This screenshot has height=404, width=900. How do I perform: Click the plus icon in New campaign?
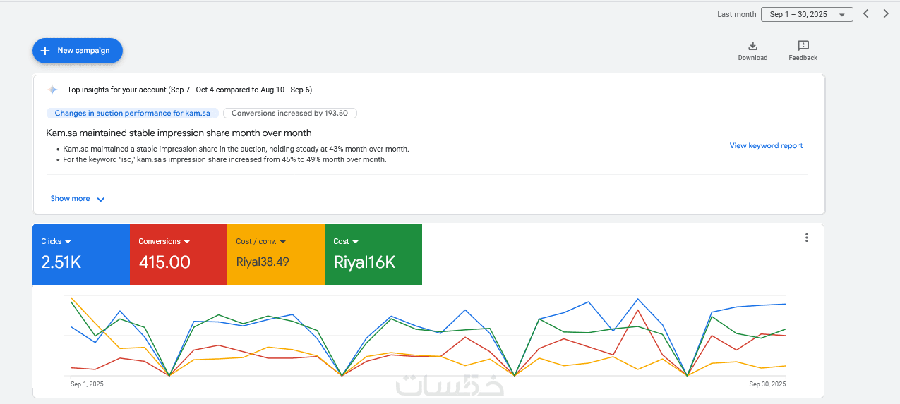point(46,51)
